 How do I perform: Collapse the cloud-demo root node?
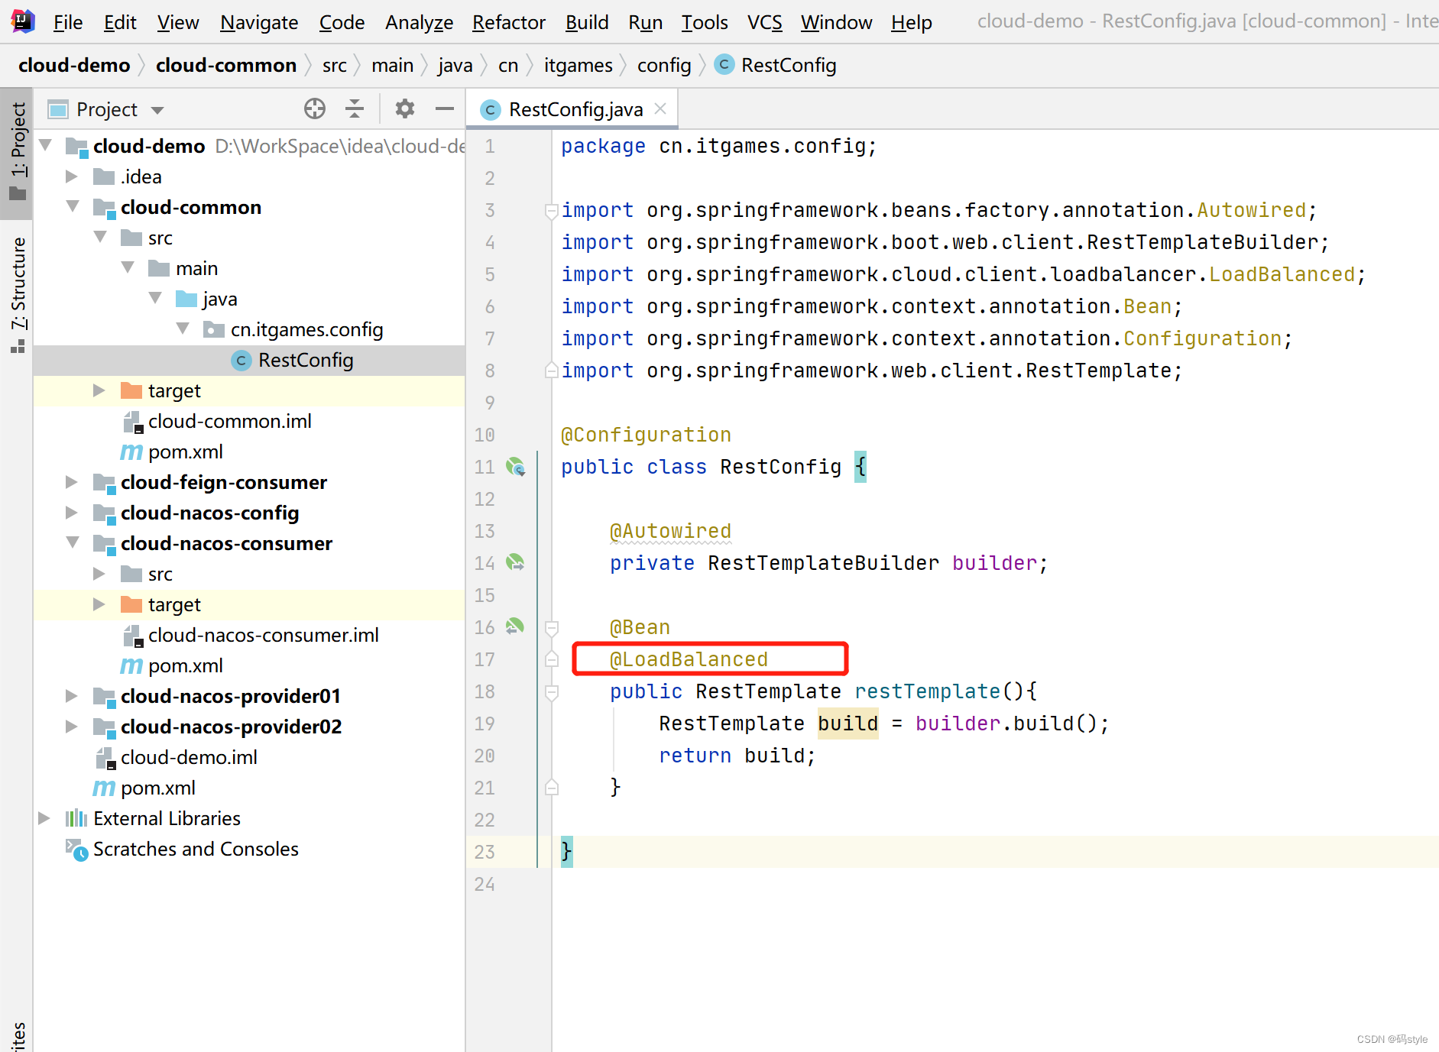tap(45, 145)
